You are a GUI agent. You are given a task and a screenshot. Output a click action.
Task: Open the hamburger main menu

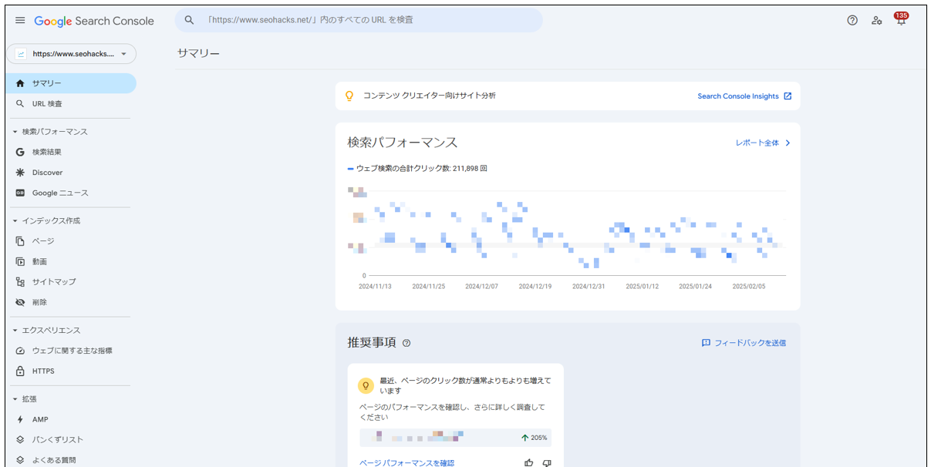click(20, 21)
